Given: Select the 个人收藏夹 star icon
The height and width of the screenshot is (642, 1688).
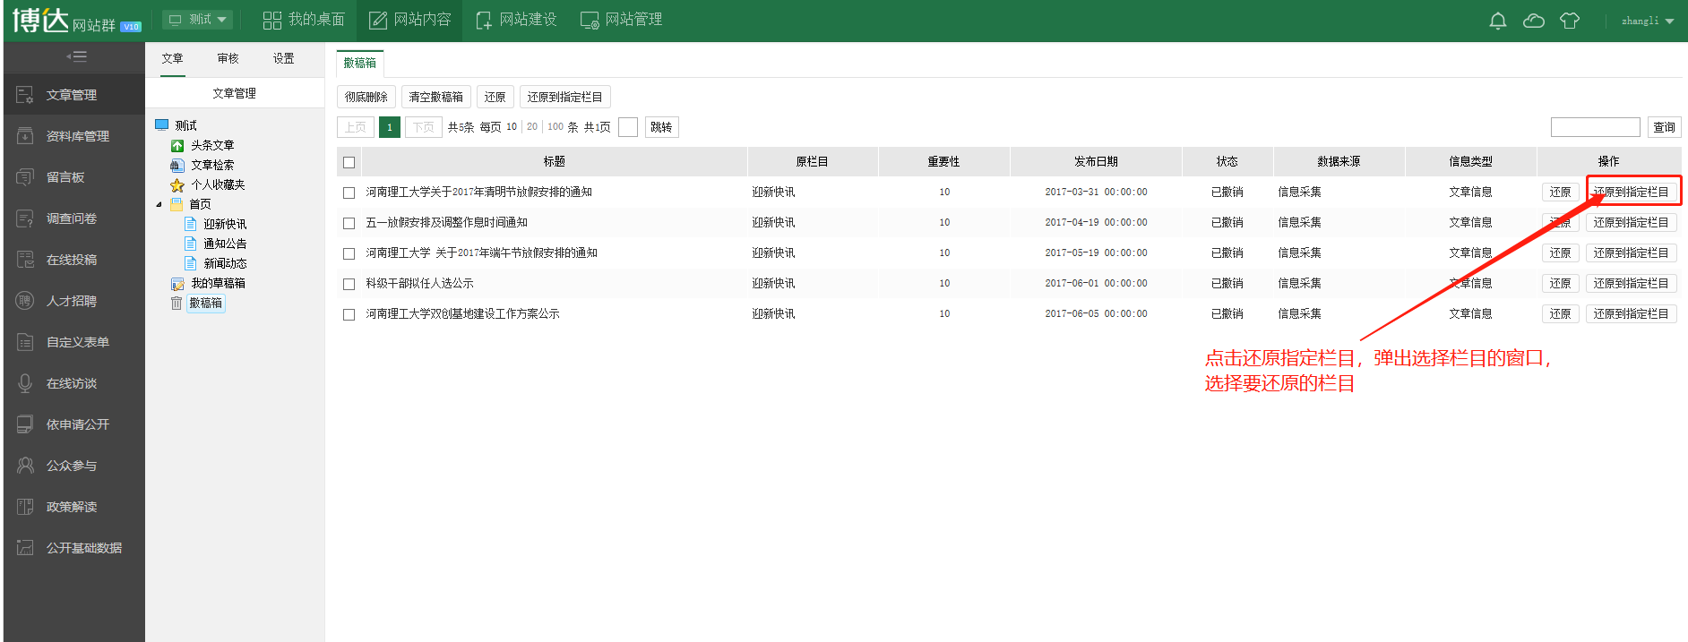Looking at the screenshot, I should tap(177, 185).
